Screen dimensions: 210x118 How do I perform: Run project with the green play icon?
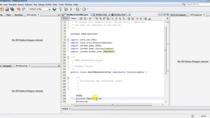[x=71, y=9]
